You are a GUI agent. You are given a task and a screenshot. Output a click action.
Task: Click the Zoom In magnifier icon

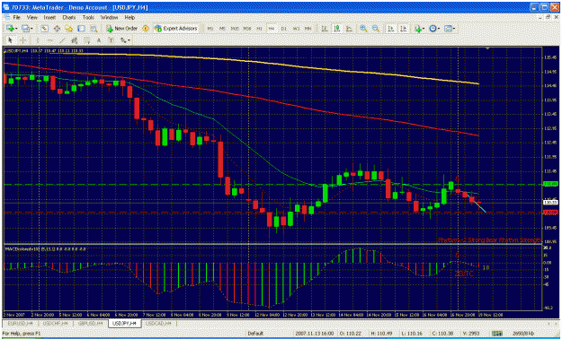[363, 29]
